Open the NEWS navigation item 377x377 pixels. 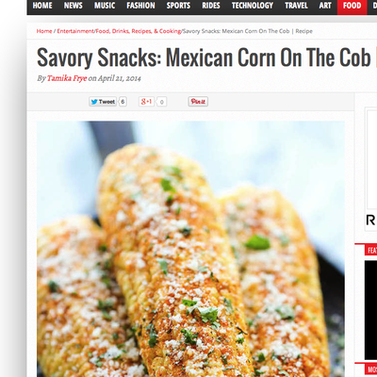pyautogui.click(x=74, y=6)
